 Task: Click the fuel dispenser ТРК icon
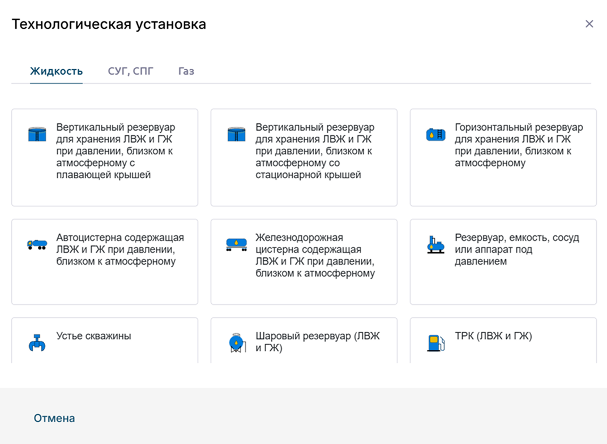[x=436, y=343]
